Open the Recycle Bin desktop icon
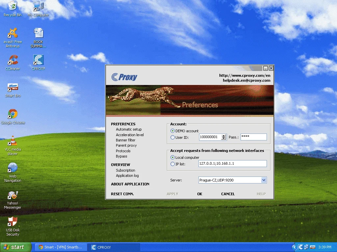337x252 pixels. click(x=13, y=9)
